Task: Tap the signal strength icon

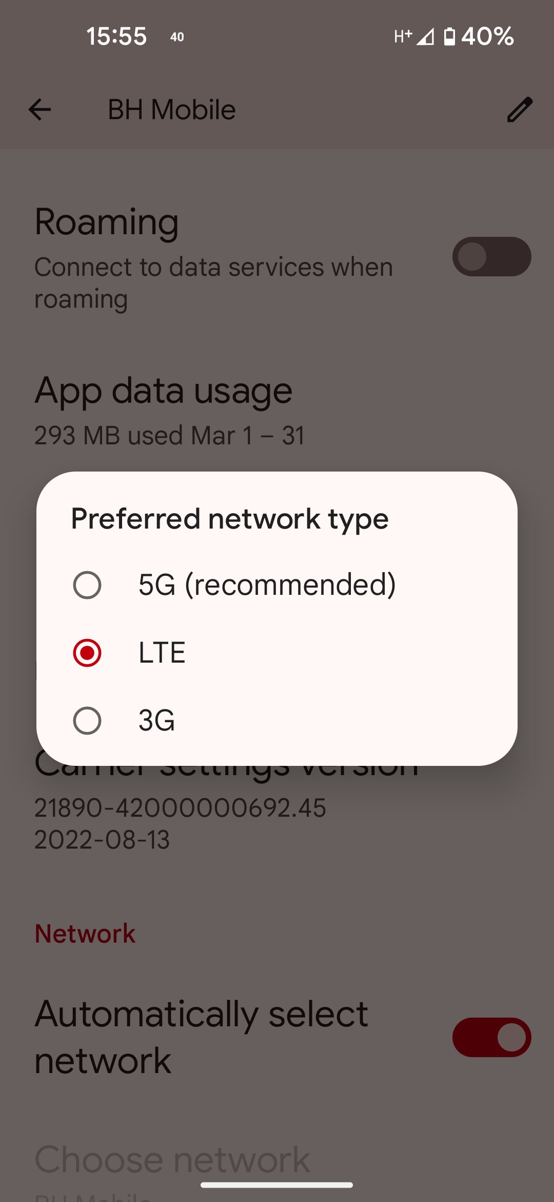Action: tap(425, 36)
